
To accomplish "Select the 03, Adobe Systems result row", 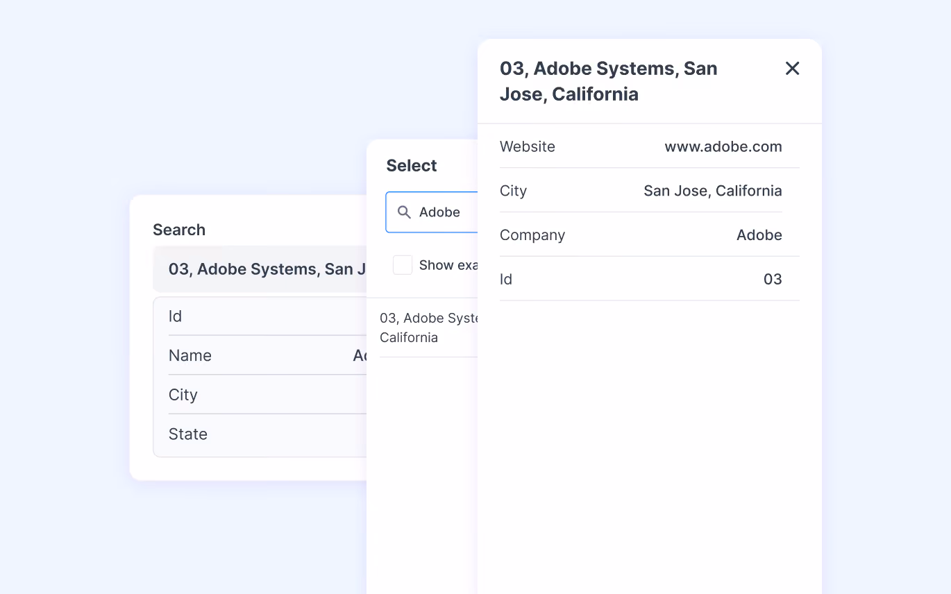I will click(x=429, y=328).
